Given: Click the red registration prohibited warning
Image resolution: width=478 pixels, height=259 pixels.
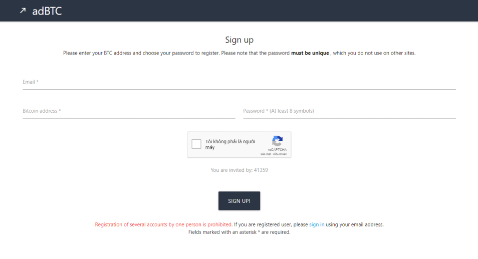Looking at the screenshot, I should pos(164,224).
